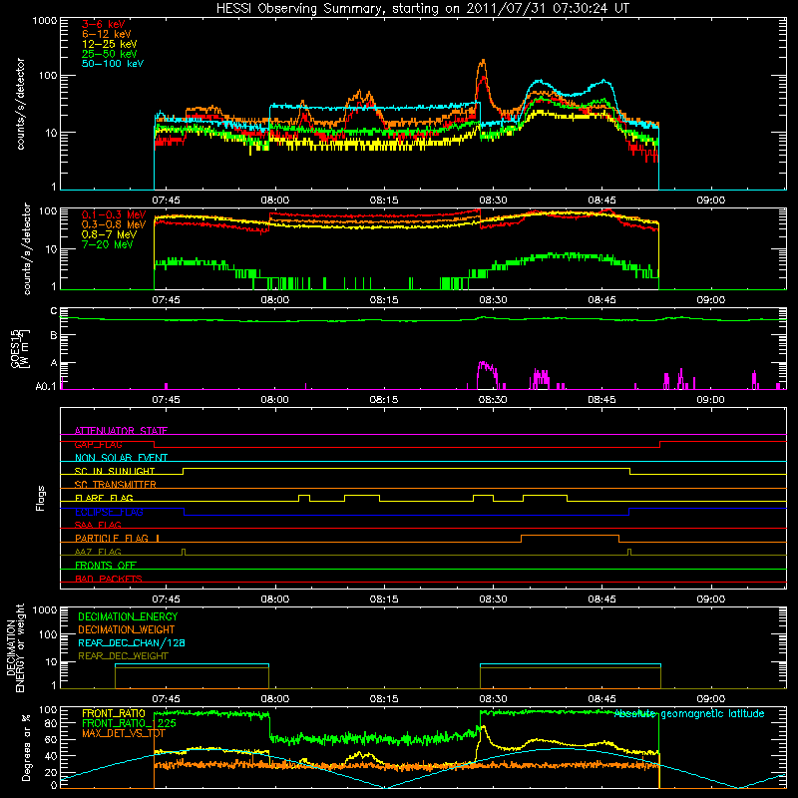Click the REAR_DEC_WEIGHT legend label
This screenshot has width=798, height=798.
(x=123, y=656)
